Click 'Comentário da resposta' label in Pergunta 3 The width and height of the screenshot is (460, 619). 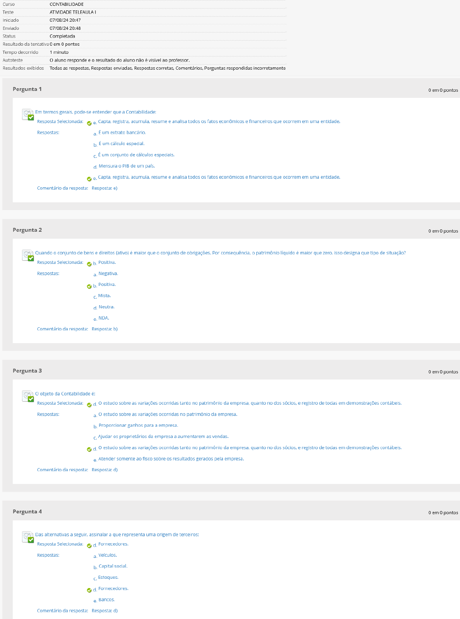tap(62, 470)
